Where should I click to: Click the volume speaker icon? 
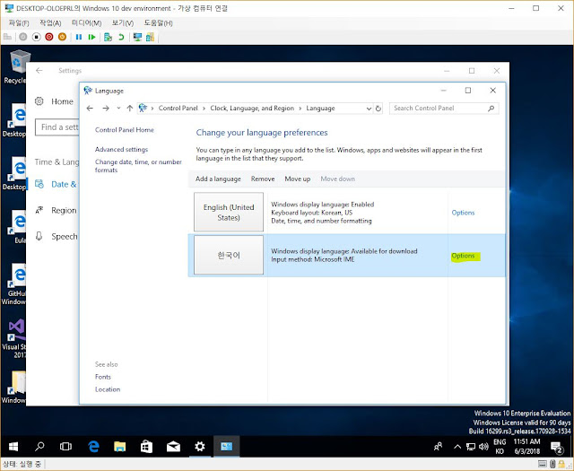[484, 447]
